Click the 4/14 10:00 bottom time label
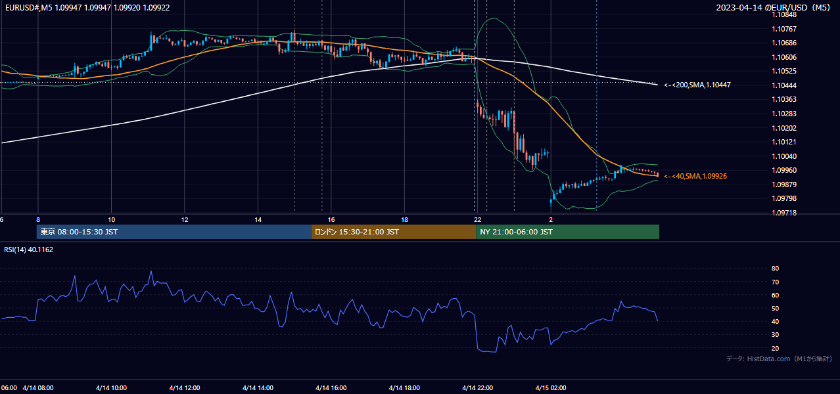840x394 pixels. pos(112,387)
